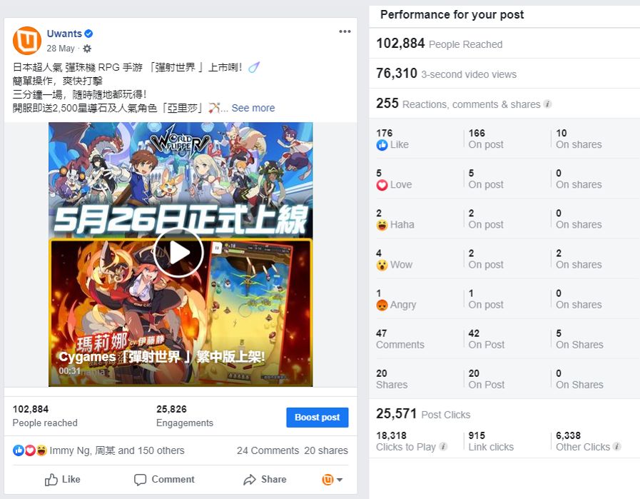Expand post text with See more
The image size is (640, 499).
point(253,108)
